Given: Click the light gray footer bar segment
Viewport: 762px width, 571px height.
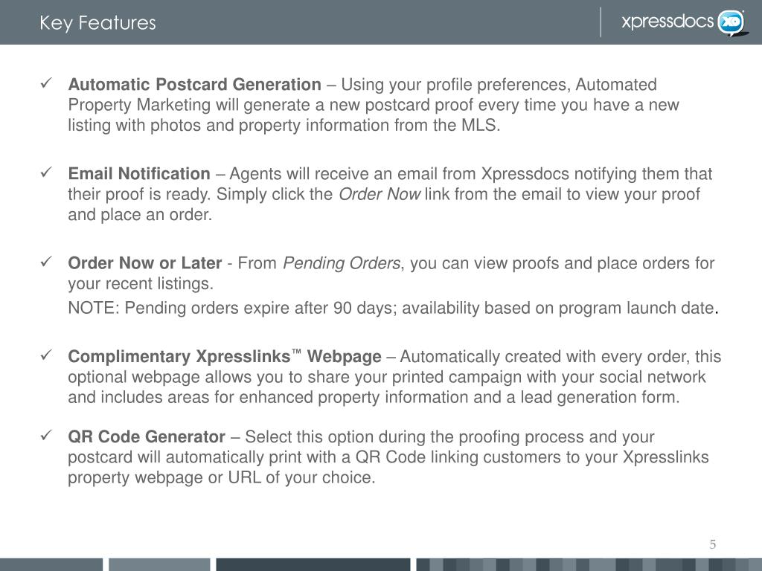Looking at the screenshot, I should coord(159,565).
